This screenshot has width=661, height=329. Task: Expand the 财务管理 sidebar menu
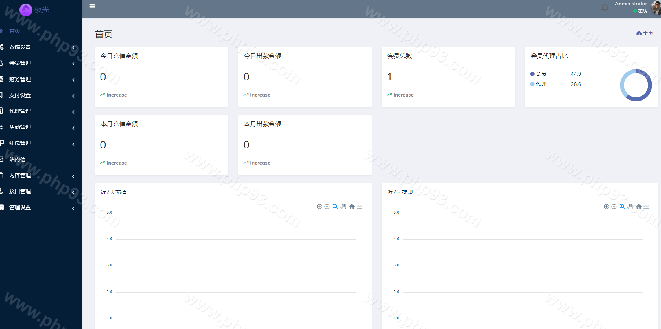click(20, 79)
